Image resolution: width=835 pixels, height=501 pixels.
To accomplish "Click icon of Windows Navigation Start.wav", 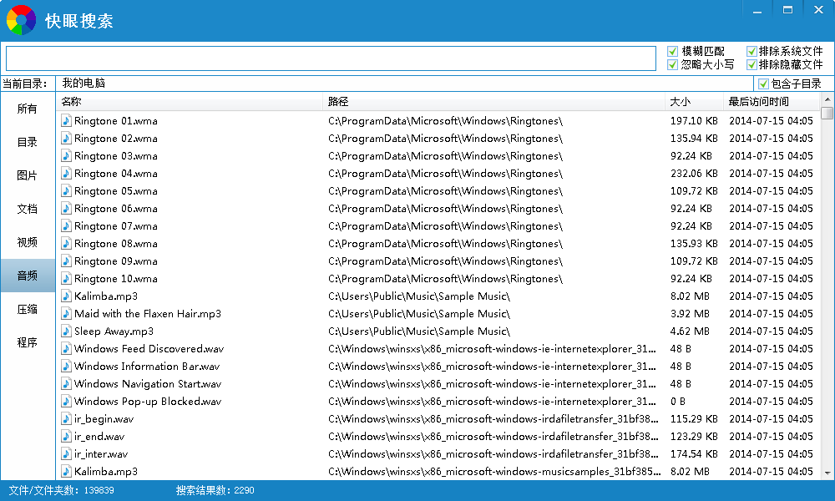I will [x=66, y=384].
